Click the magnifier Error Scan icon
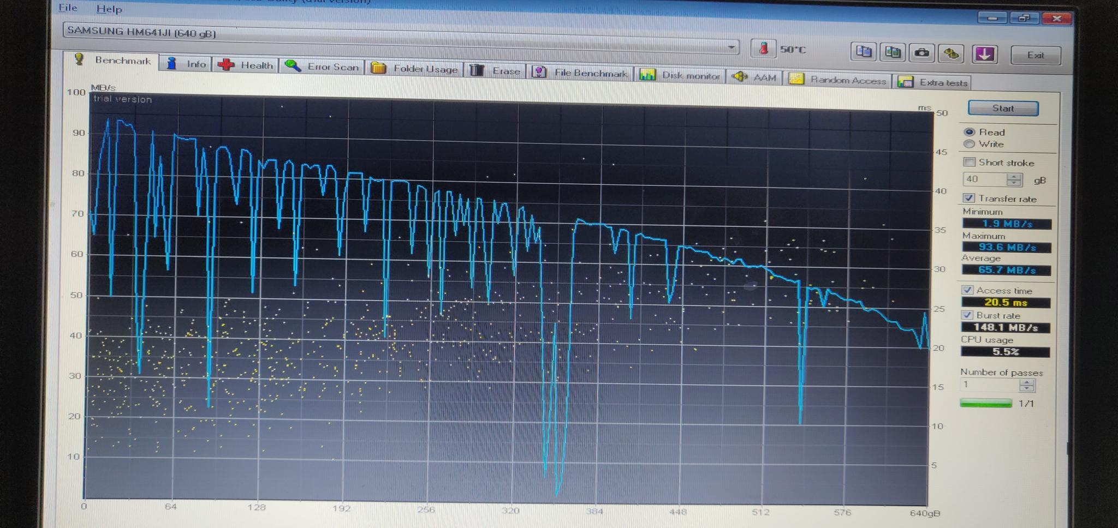 point(293,66)
